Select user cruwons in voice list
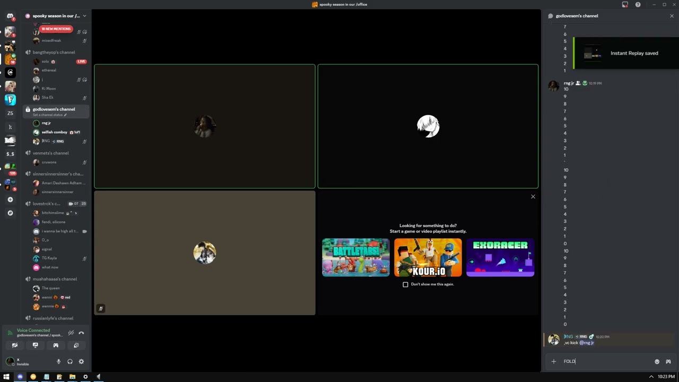The width and height of the screenshot is (679, 382). point(49,162)
